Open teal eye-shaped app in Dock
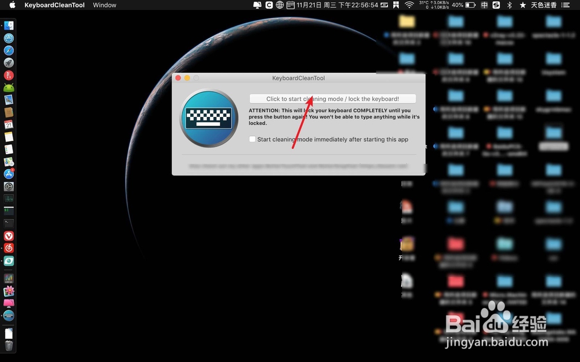Screen dimensions: 580x362 [x=9, y=261]
